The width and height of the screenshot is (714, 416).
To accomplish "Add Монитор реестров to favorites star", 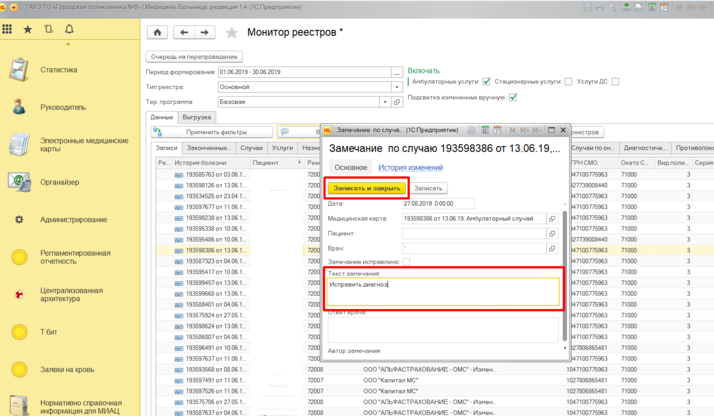I will pos(232,33).
